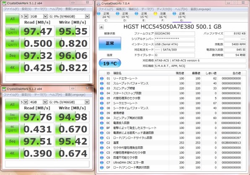Image resolution: width=250 pixels, height=175 pixels.
Task: Run Seq test in the 1GiB window
Action: [x=12, y=55]
